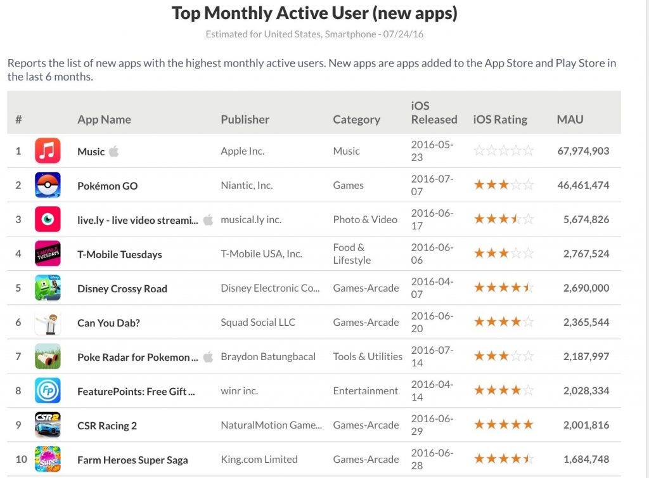Click the Food & Lifestyle category cell

pyautogui.click(x=352, y=254)
